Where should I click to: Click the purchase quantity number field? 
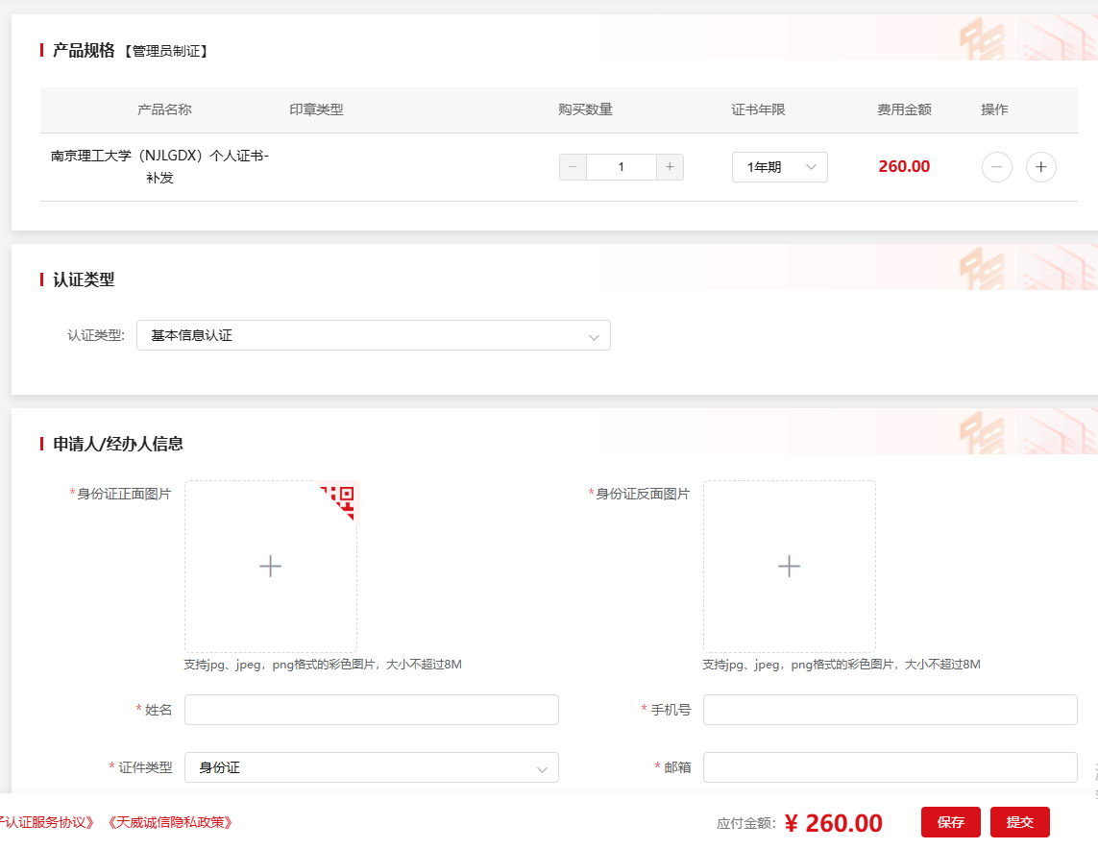621,167
